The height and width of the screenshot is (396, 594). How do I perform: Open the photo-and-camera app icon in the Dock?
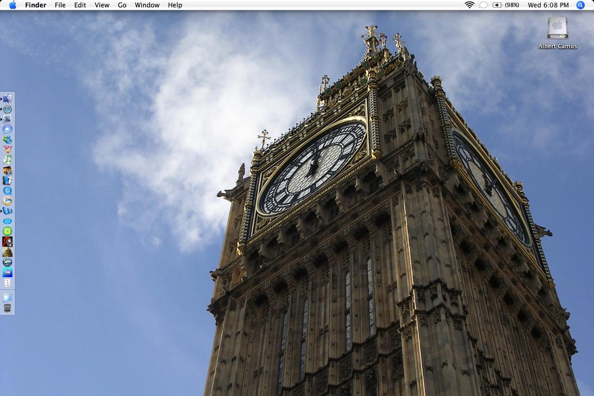7,170
